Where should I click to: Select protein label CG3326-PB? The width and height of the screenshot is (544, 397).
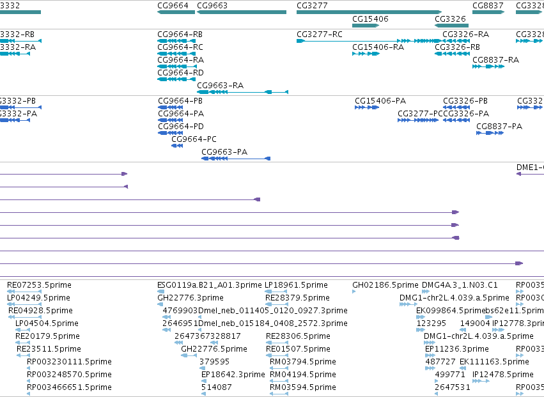[x=465, y=101]
